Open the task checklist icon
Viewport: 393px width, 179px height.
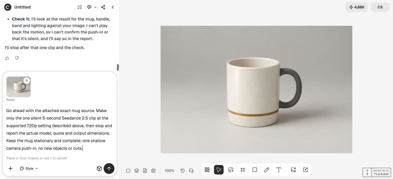click(79, 7)
